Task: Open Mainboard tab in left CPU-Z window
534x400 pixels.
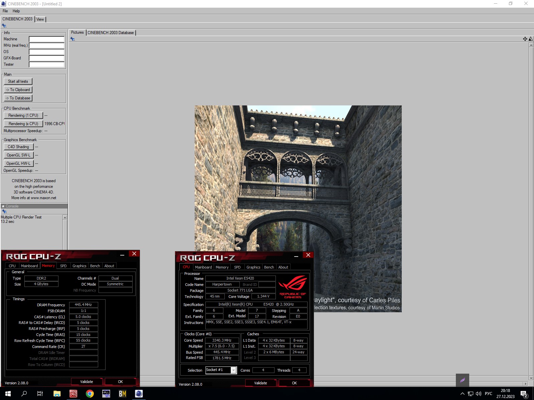Action: click(29, 266)
